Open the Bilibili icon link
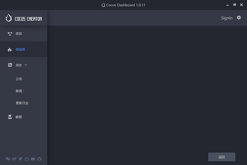The height and width of the screenshot is (165, 247). [x=27, y=159]
